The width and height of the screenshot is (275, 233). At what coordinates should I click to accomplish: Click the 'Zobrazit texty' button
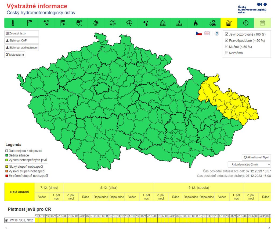(x=21, y=33)
